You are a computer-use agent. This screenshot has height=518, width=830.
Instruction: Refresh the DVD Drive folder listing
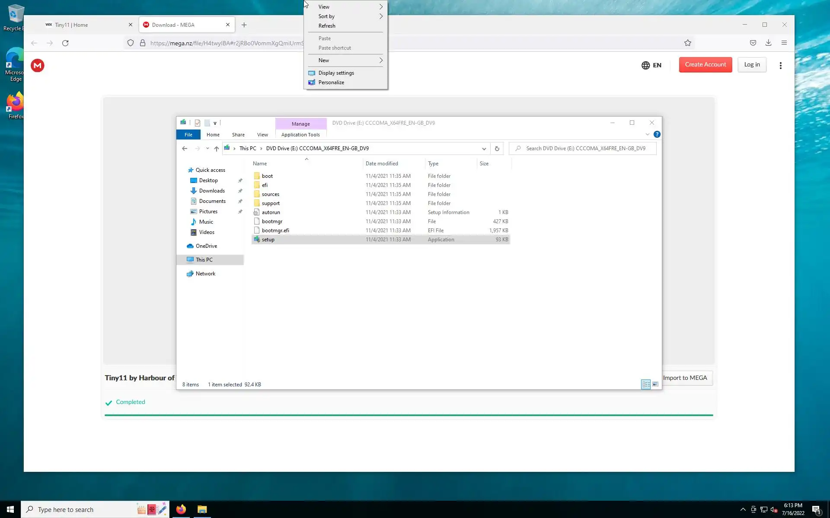point(497,148)
